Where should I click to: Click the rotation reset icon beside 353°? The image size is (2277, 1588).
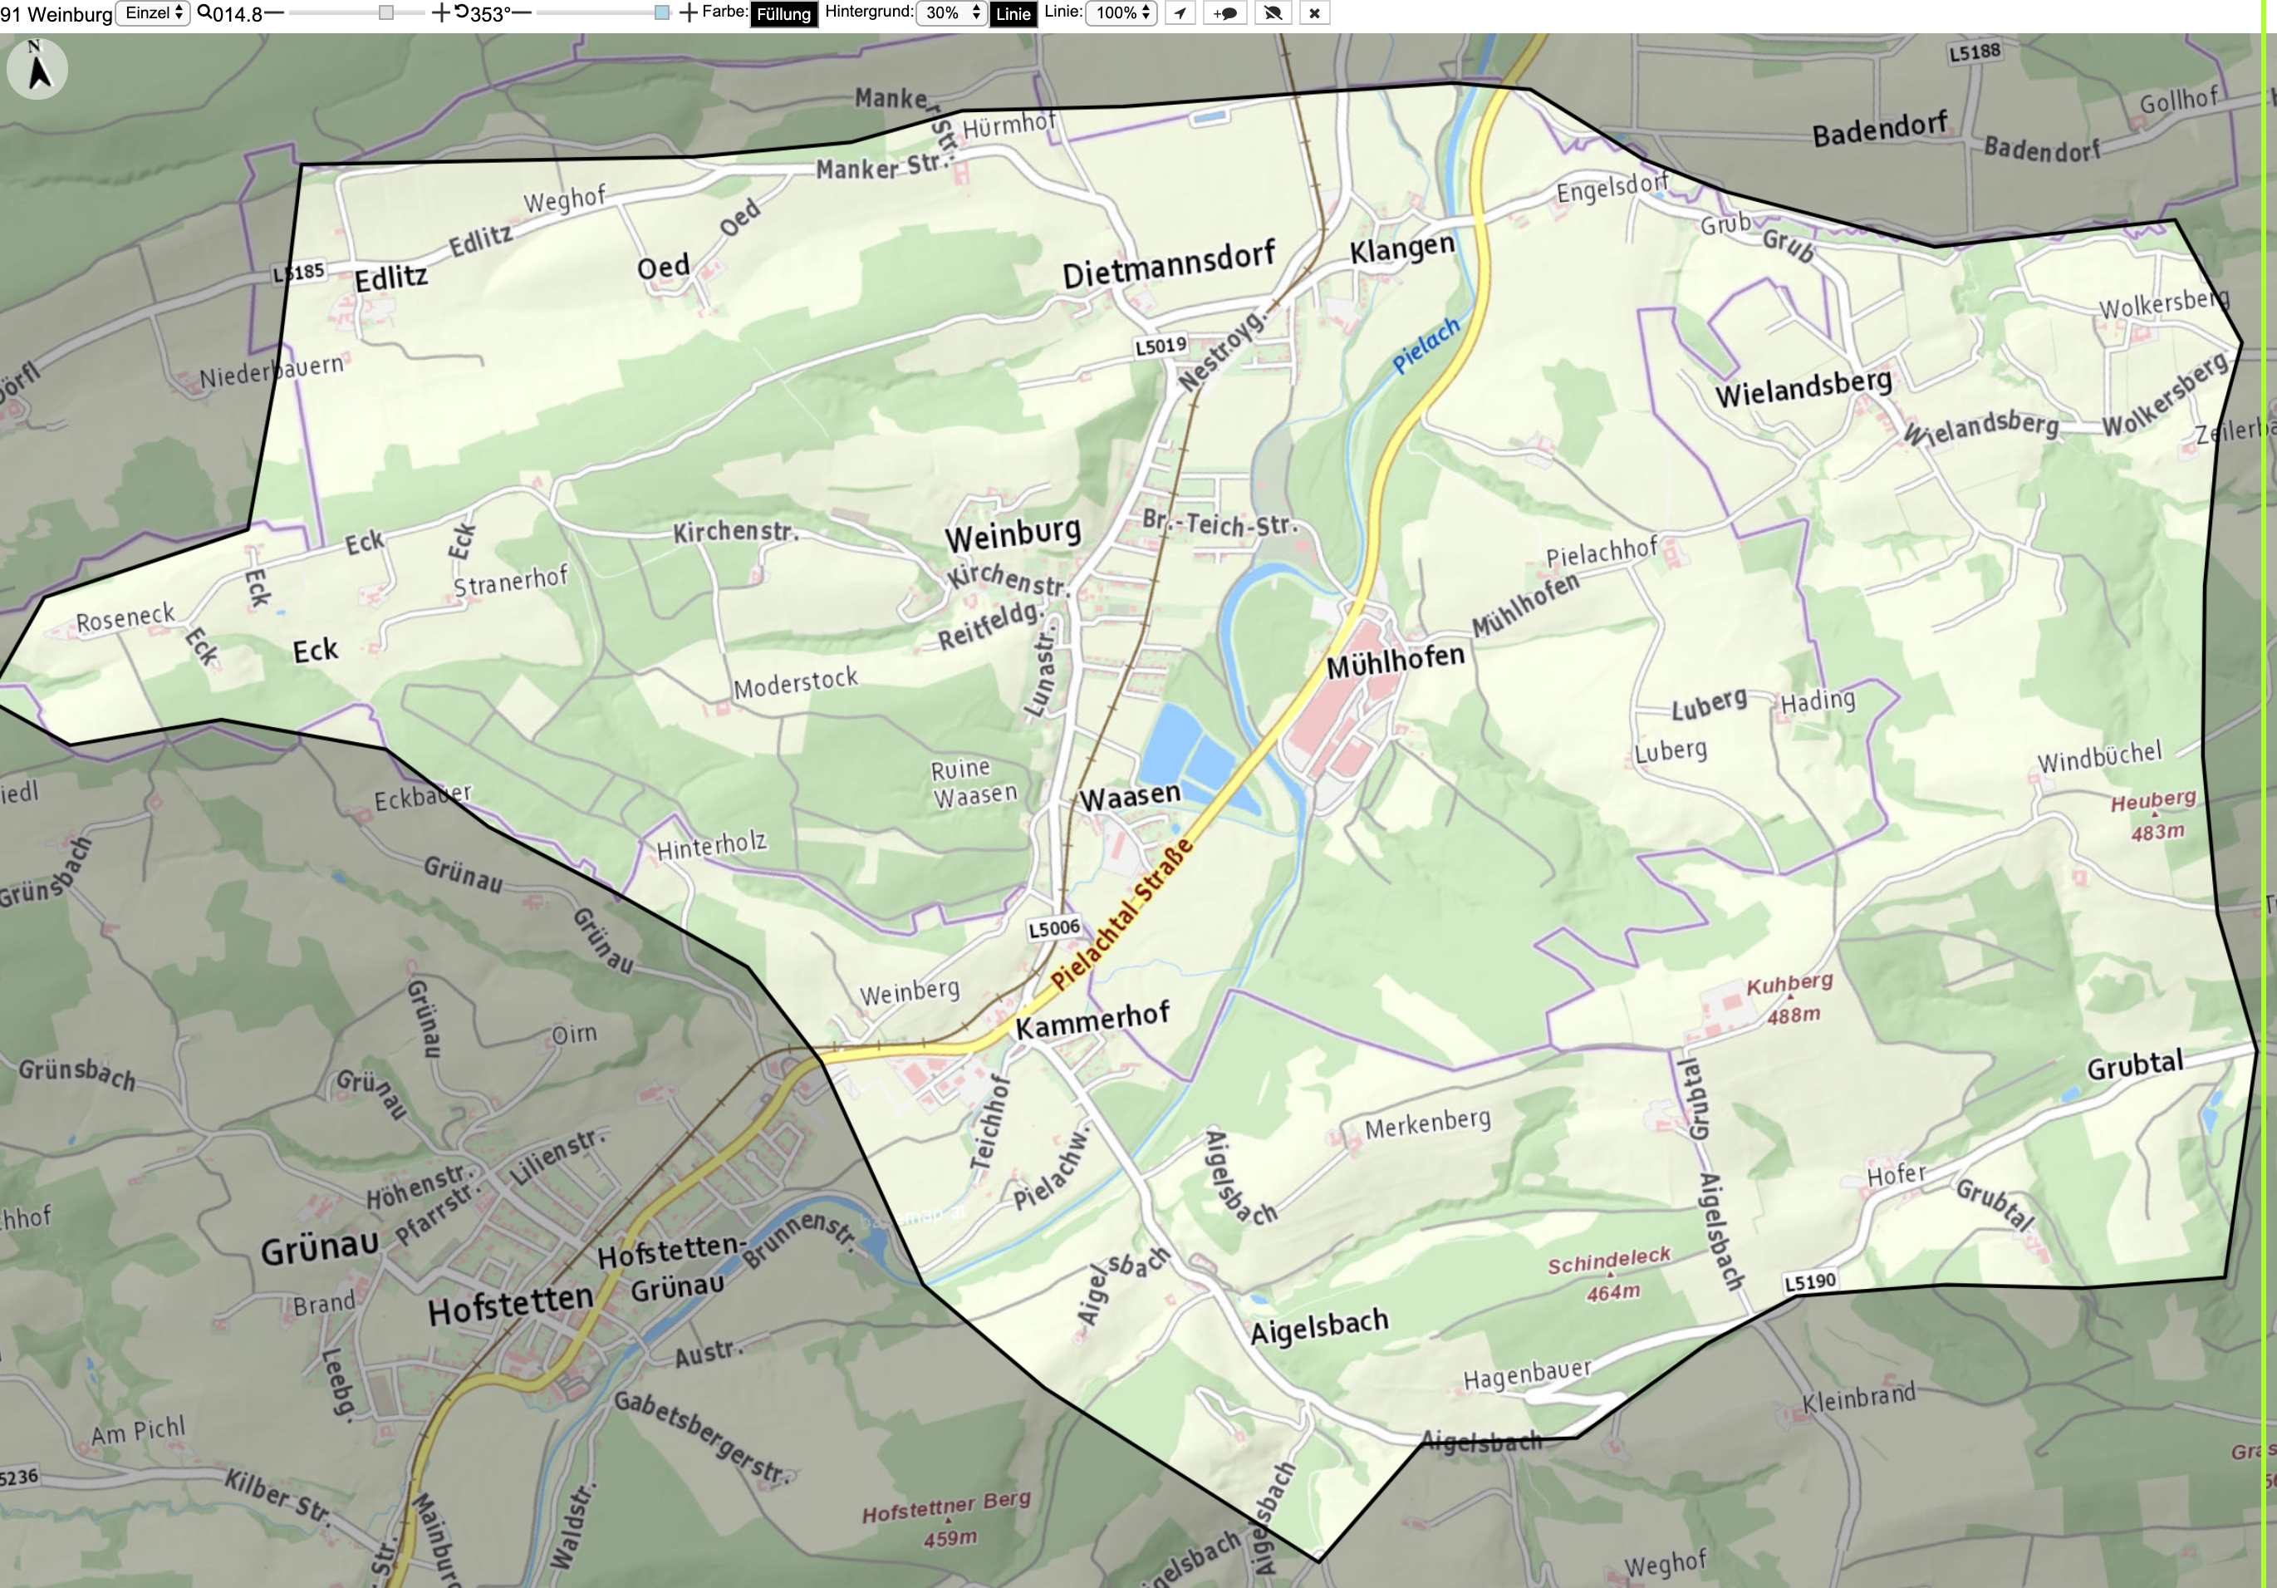coord(461,12)
